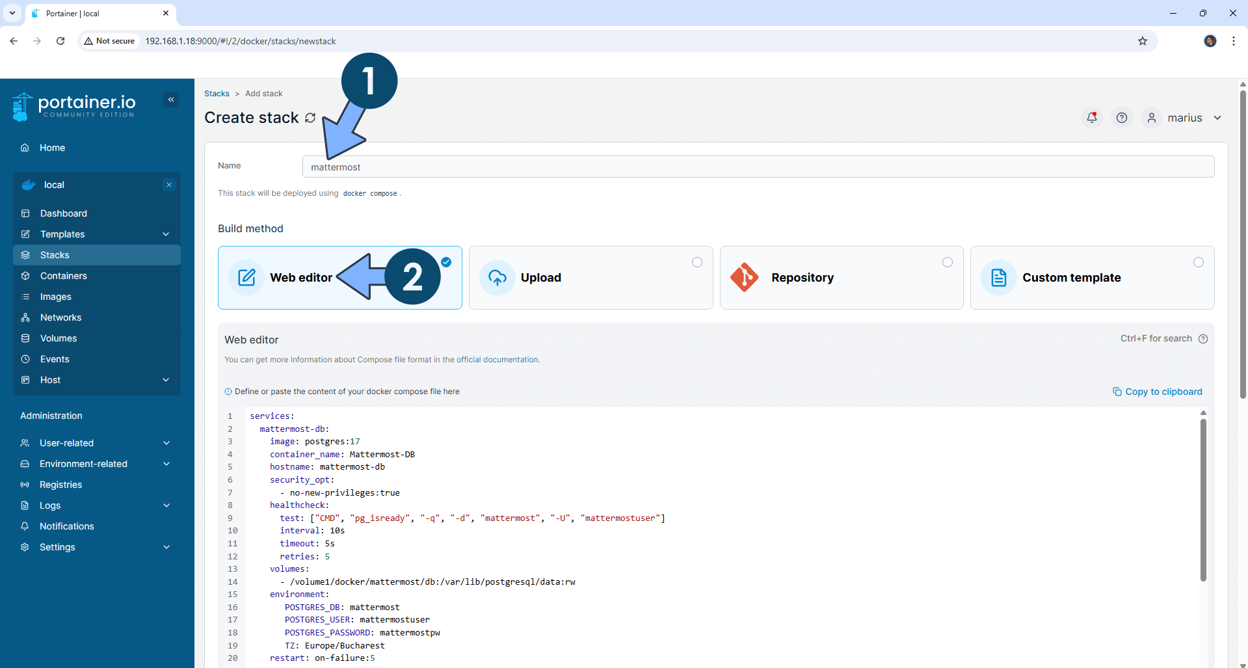Click the User-related users icon

25,443
